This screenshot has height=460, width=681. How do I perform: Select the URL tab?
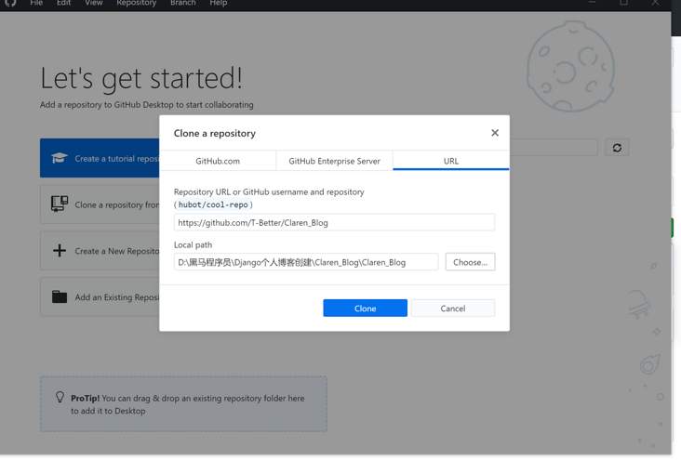pos(451,161)
